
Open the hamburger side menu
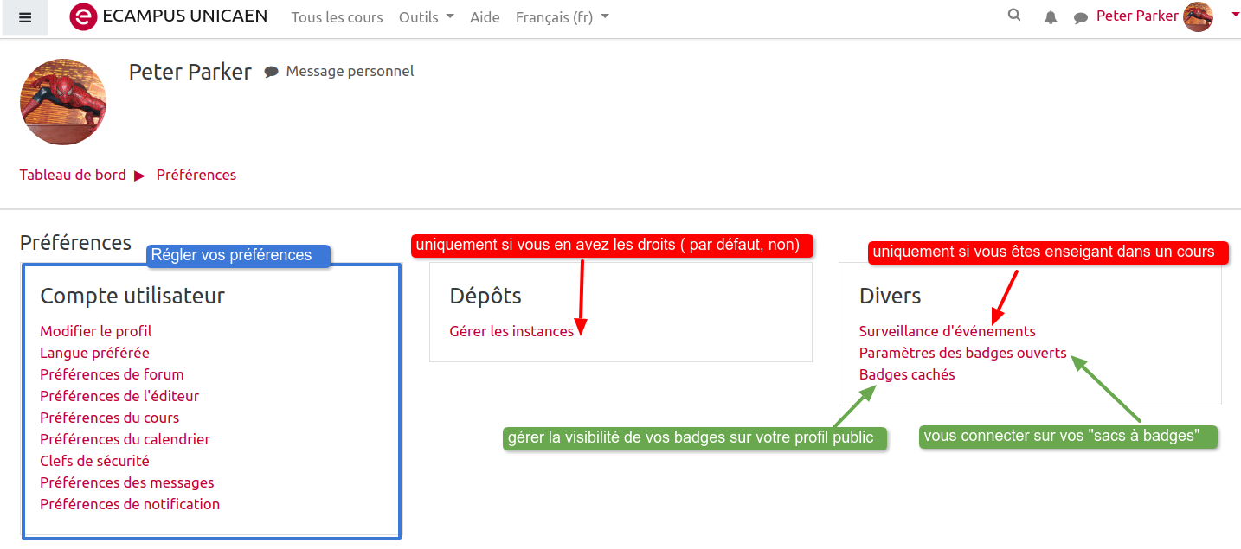click(x=25, y=17)
